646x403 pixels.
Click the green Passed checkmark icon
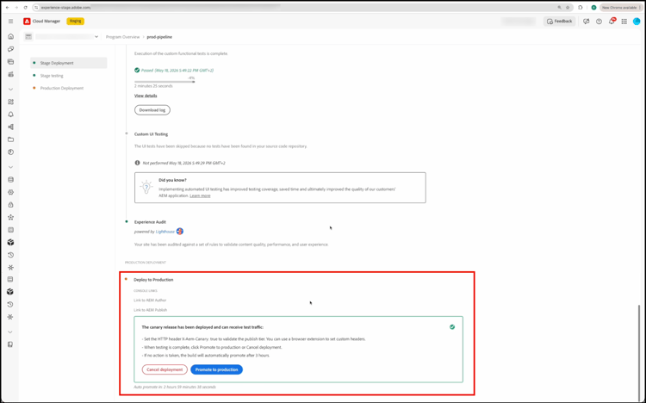click(x=137, y=70)
